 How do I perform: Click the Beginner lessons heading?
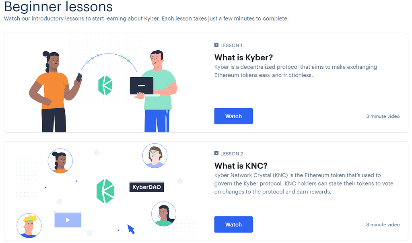pos(58,6)
